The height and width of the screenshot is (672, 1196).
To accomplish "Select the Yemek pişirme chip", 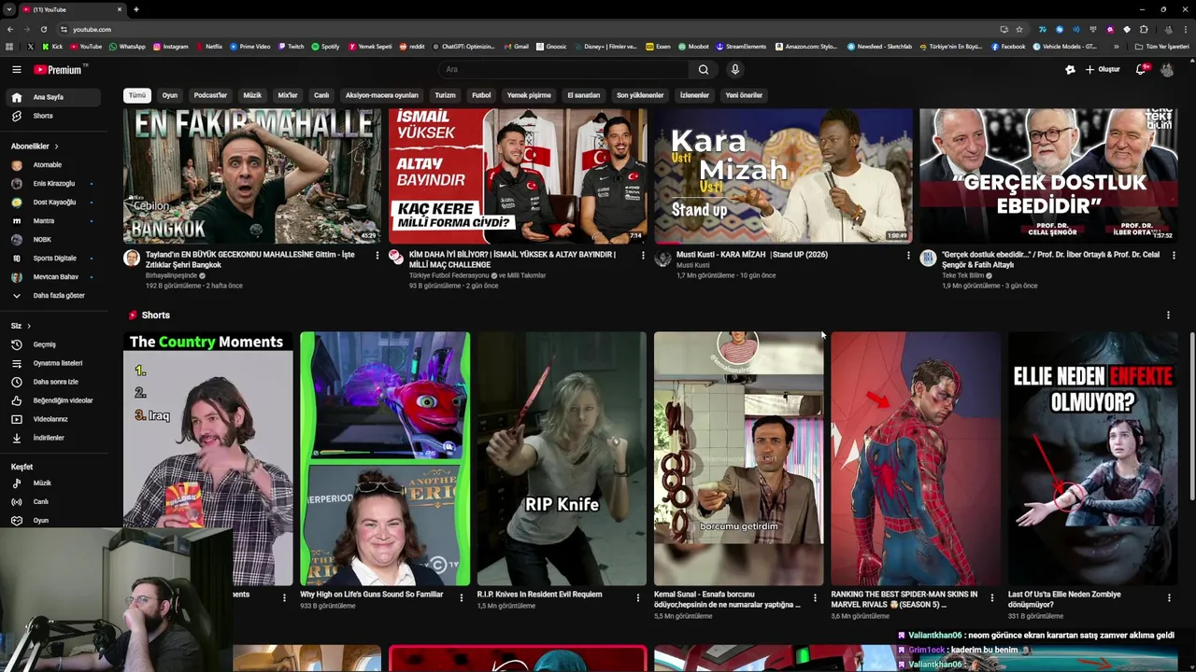I will pyautogui.click(x=529, y=95).
